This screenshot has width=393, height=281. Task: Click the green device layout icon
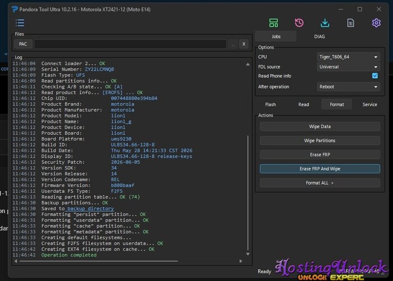273,23
